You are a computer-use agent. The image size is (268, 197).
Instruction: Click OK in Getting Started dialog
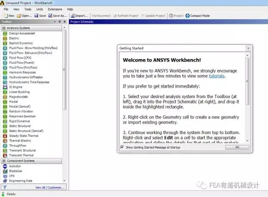point(237,147)
